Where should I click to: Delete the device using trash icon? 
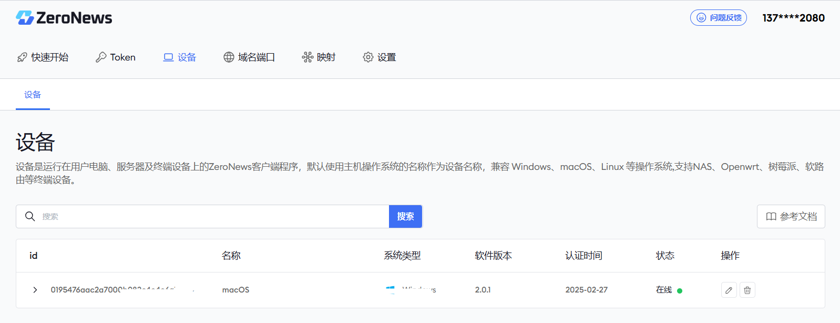click(747, 290)
